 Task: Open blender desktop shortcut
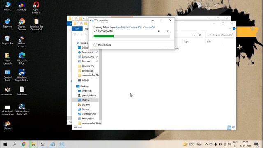tap(7, 125)
